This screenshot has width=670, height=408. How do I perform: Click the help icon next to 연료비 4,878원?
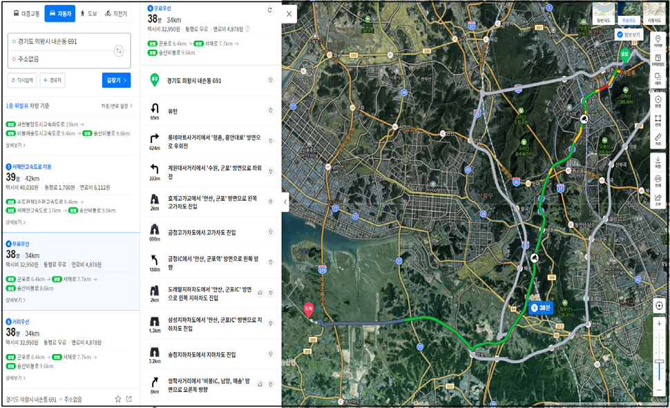click(247, 29)
